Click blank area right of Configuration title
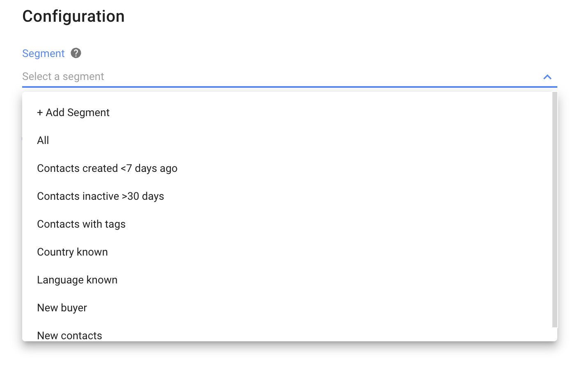The image size is (577, 370). pos(328,16)
